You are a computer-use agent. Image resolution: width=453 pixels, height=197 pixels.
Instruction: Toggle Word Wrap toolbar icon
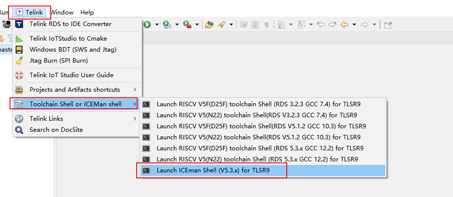[244, 25]
